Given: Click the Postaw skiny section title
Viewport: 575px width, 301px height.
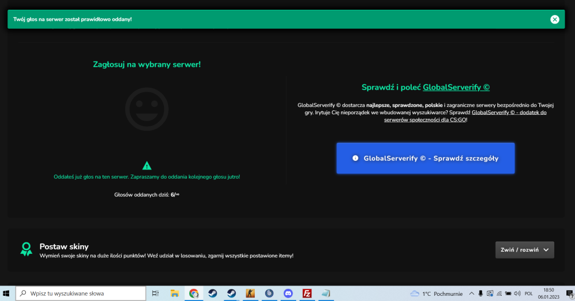Looking at the screenshot, I should point(64,246).
